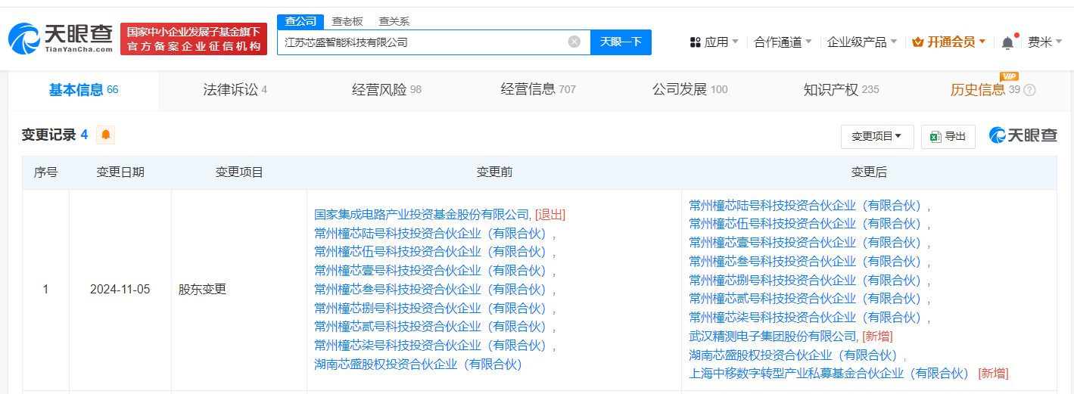Viewport: 1074px width, 394px height.
Task: Click the 2024-11-05 change date cell
Action: point(120,290)
